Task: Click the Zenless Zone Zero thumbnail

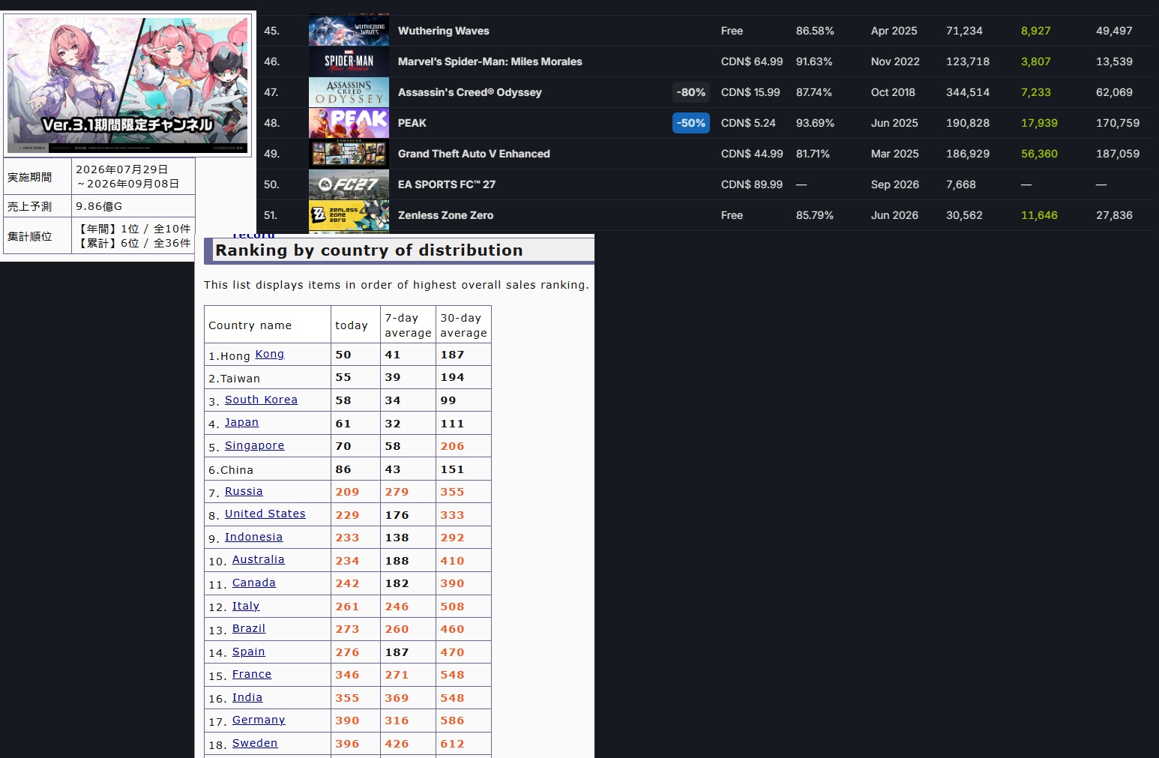Action: 349,215
